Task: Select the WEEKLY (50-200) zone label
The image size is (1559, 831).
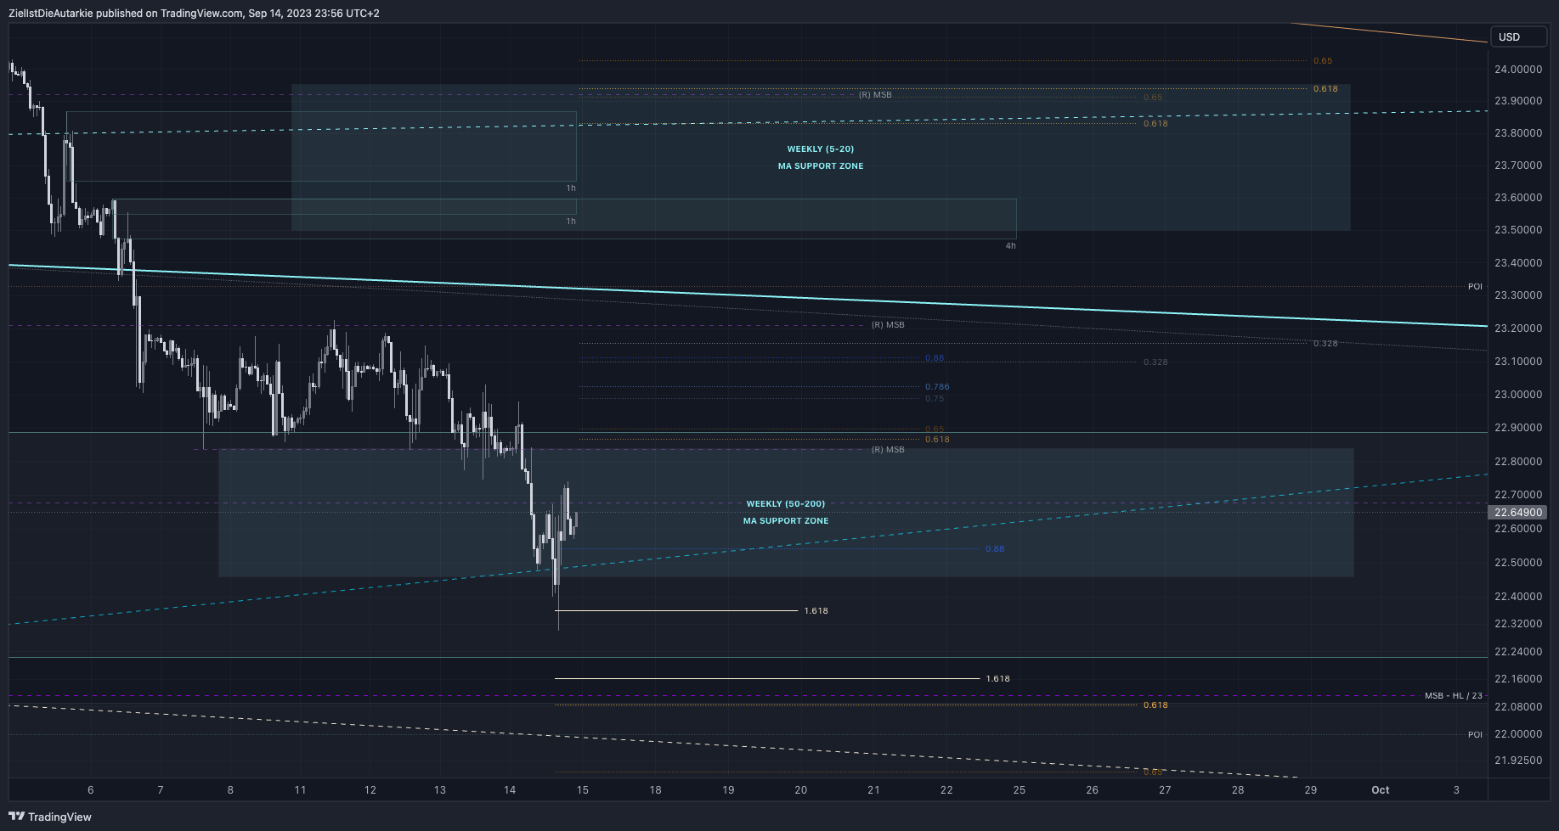Action: pos(786,504)
